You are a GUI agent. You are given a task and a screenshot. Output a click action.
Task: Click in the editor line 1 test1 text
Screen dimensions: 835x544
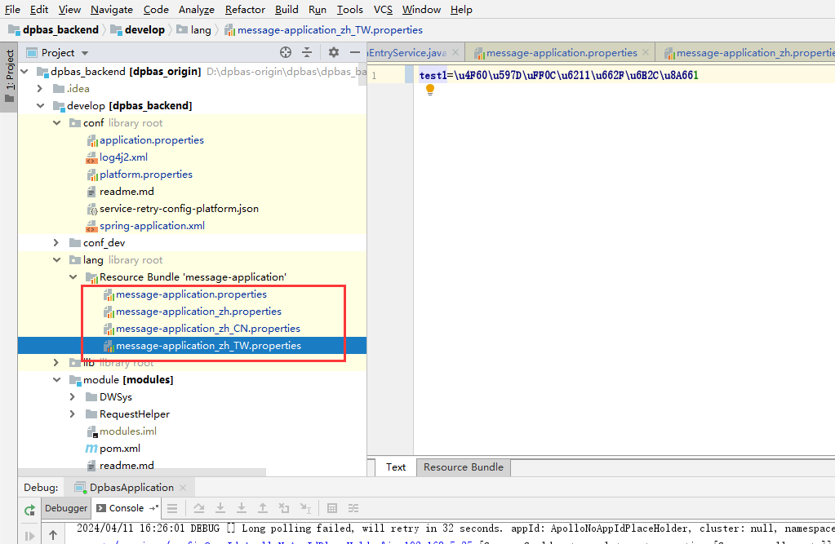[x=433, y=75]
